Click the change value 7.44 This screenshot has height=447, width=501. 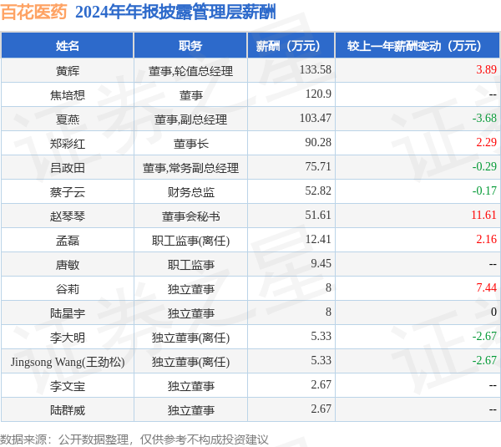point(486,288)
